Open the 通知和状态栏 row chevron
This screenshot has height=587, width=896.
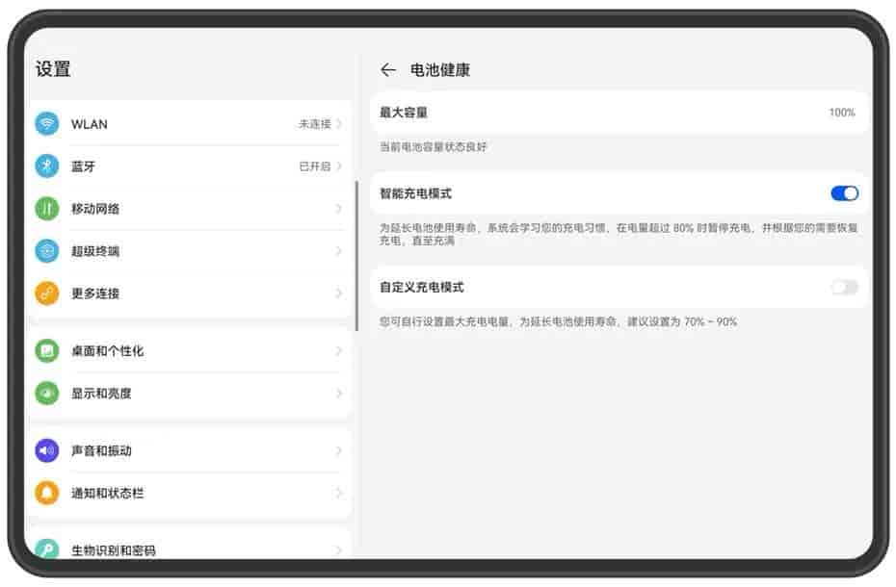339,493
